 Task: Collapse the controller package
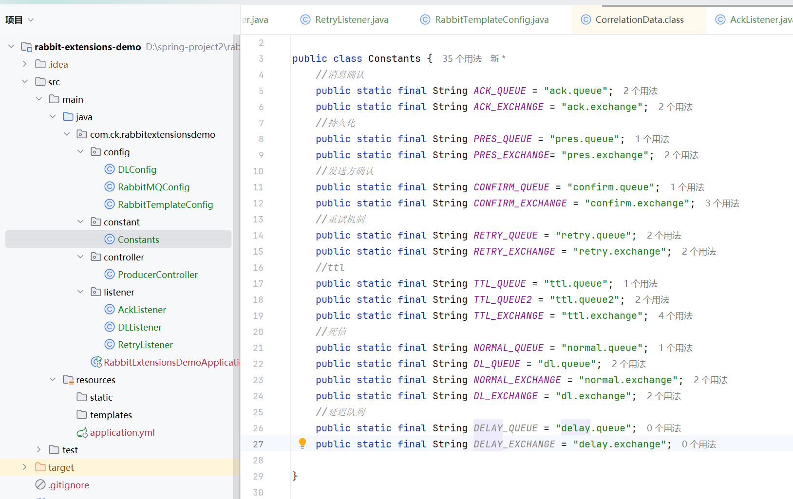(80, 257)
